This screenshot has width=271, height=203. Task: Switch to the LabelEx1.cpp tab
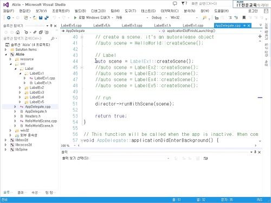click(193, 25)
